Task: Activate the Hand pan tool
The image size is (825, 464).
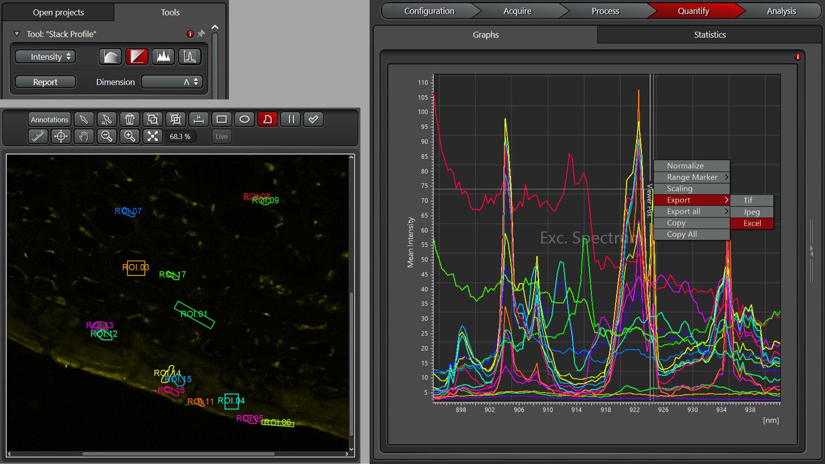Action: coord(84,136)
